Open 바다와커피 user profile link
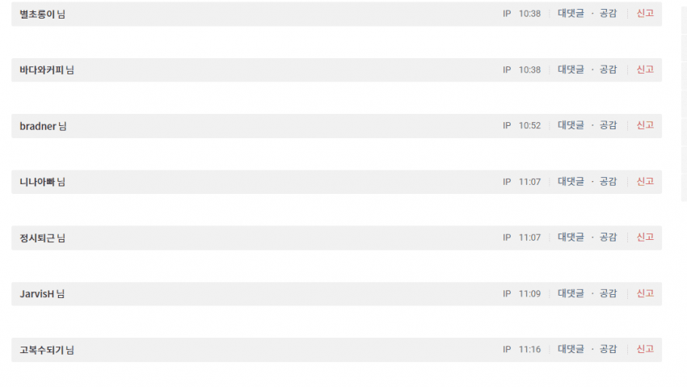Image resolution: width=687 pixels, height=387 pixels. pyautogui.click(x=42, y=70)
